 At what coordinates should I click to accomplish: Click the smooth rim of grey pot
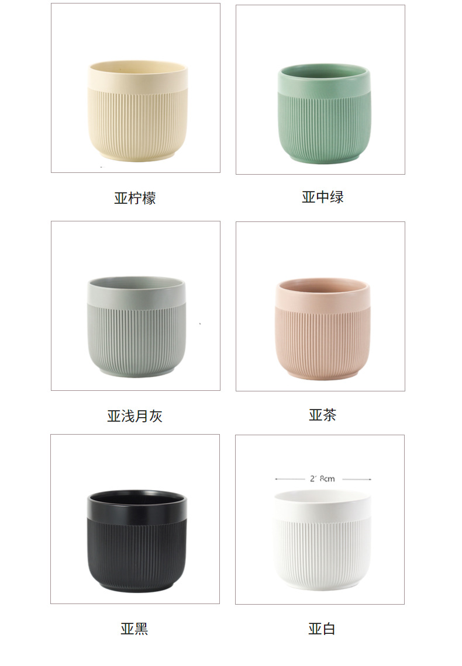pos(137,292)
